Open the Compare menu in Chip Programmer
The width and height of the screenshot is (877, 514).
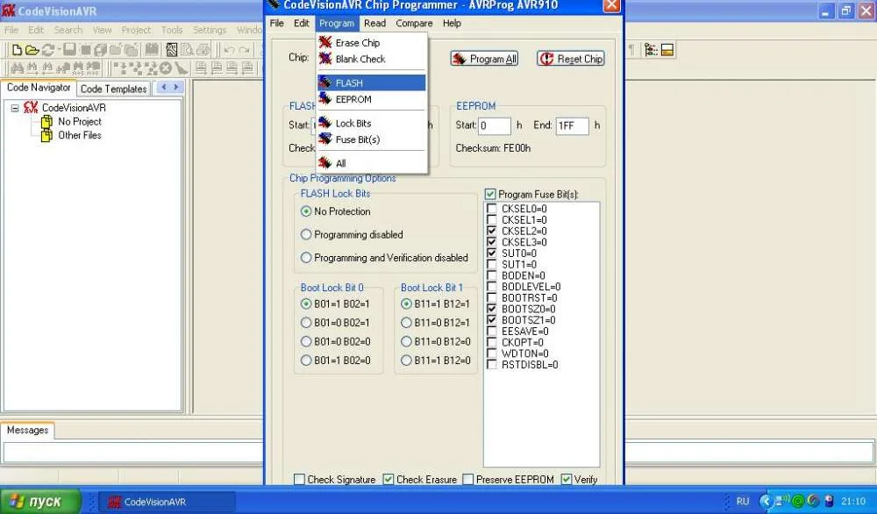[414, 24]
